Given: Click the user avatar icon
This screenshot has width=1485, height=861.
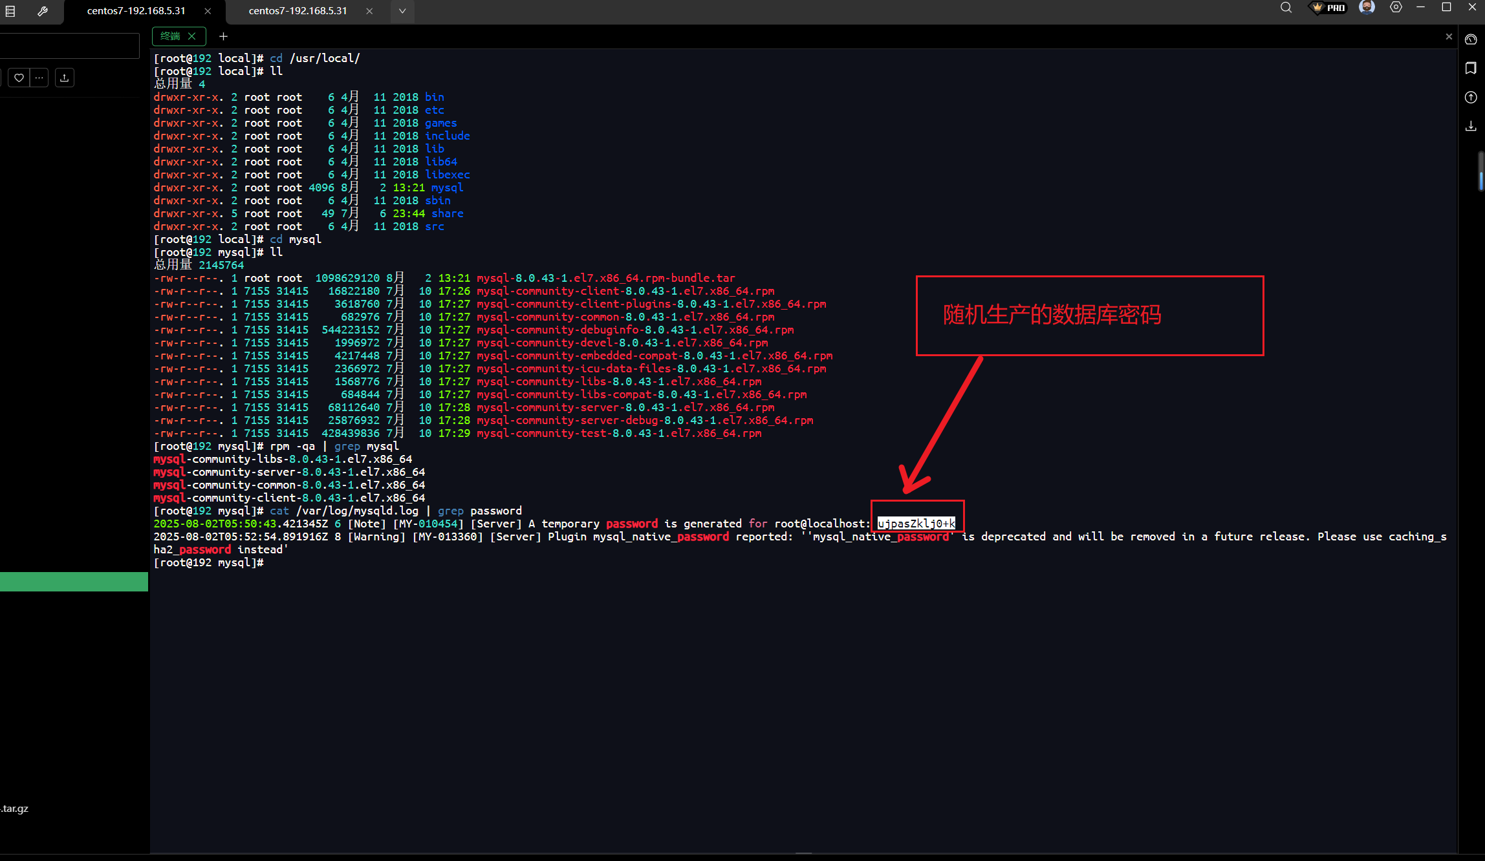Looking at the screenshot, I should click(1367, 8).
